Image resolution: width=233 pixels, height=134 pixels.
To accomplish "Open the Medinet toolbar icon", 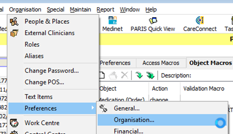I will [112, 20].
